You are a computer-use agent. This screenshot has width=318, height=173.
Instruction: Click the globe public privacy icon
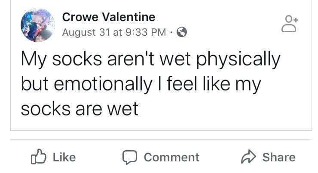182,32
